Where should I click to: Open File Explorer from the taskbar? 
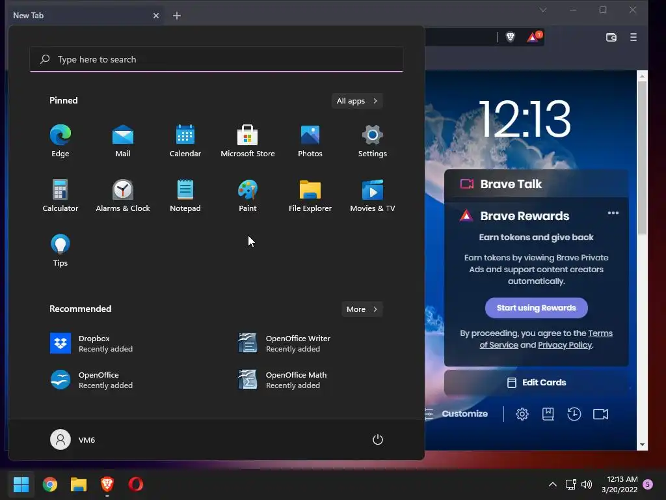79,484
